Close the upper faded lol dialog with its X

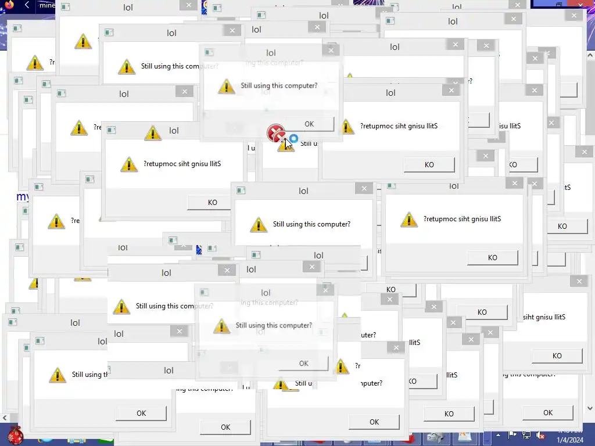[x=331, y=50]
